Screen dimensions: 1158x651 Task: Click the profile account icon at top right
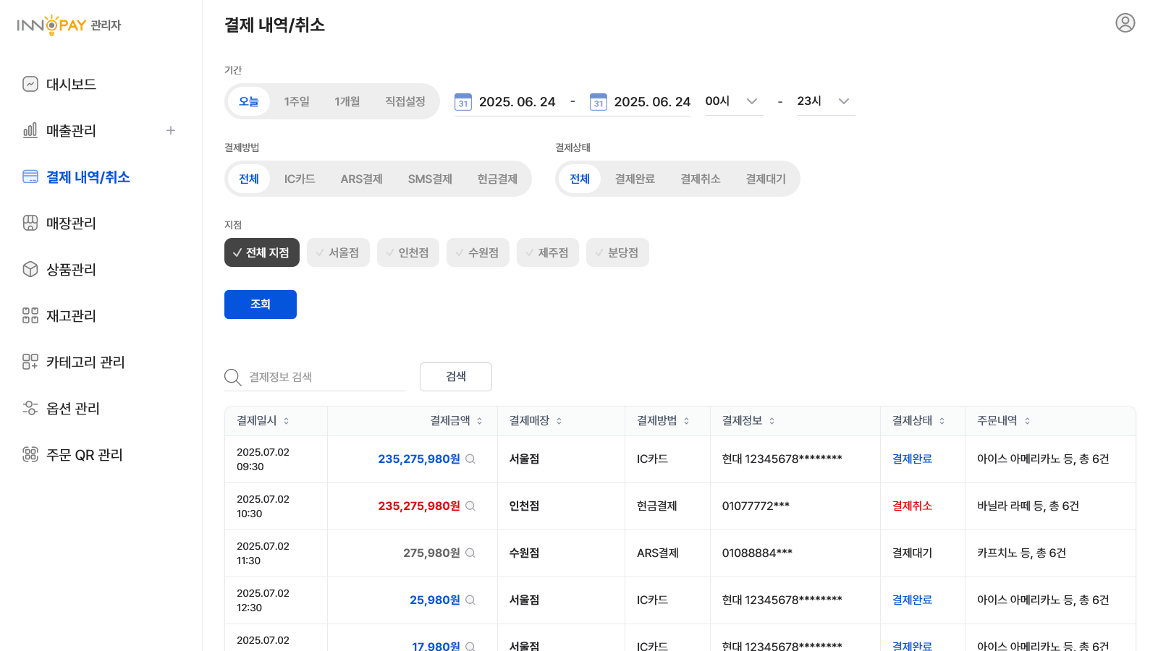click(x=1125, y=23)
